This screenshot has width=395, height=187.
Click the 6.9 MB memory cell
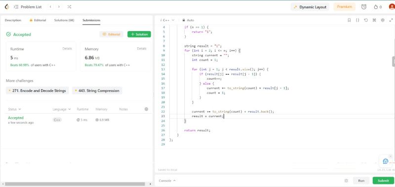click(x=102, y=120)
